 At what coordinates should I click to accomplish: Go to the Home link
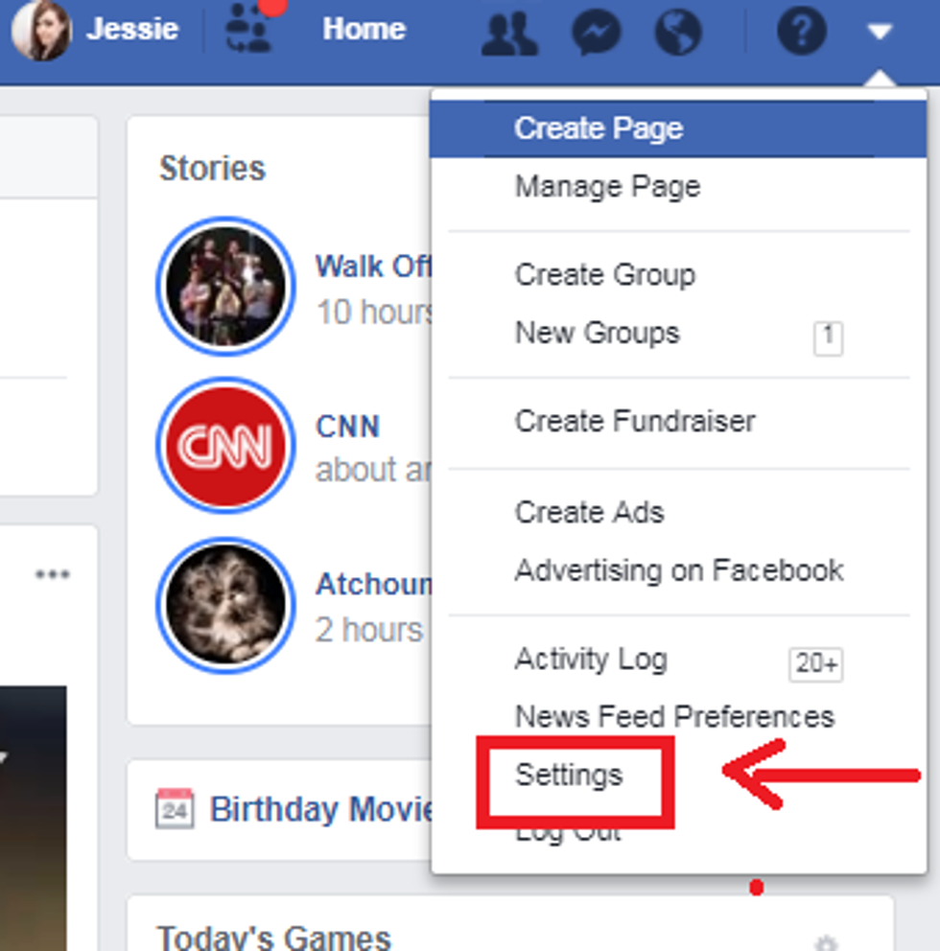click(364, 30)
